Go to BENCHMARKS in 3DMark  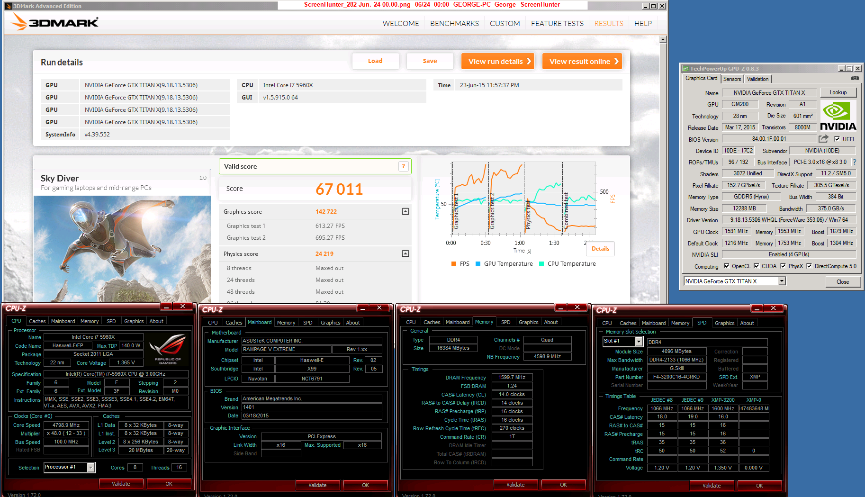(x=454, y=23)
